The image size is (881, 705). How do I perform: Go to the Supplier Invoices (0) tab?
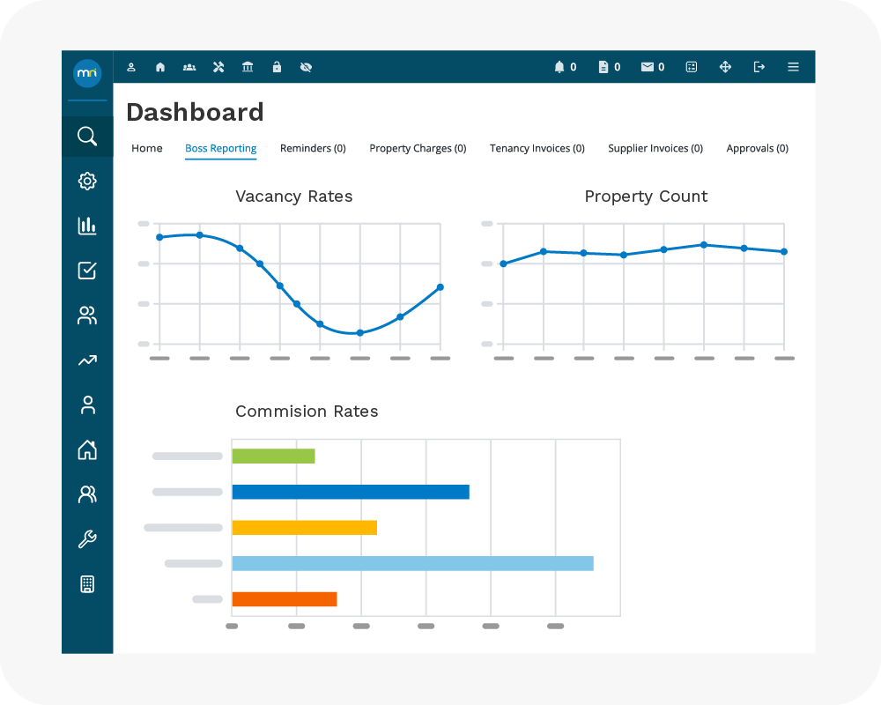click(x=655, y=148)
